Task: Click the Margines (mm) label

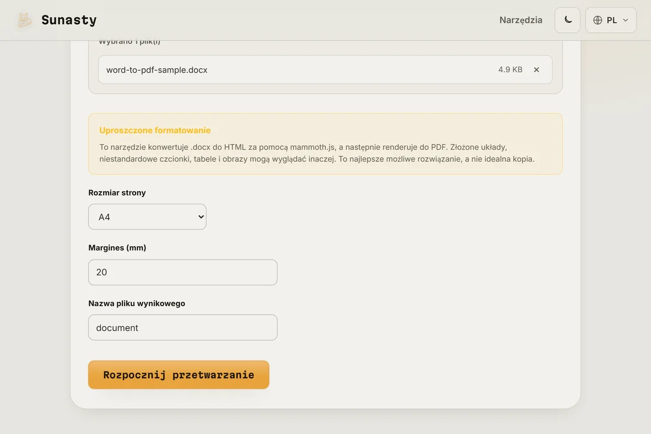Action: point(117,248)
